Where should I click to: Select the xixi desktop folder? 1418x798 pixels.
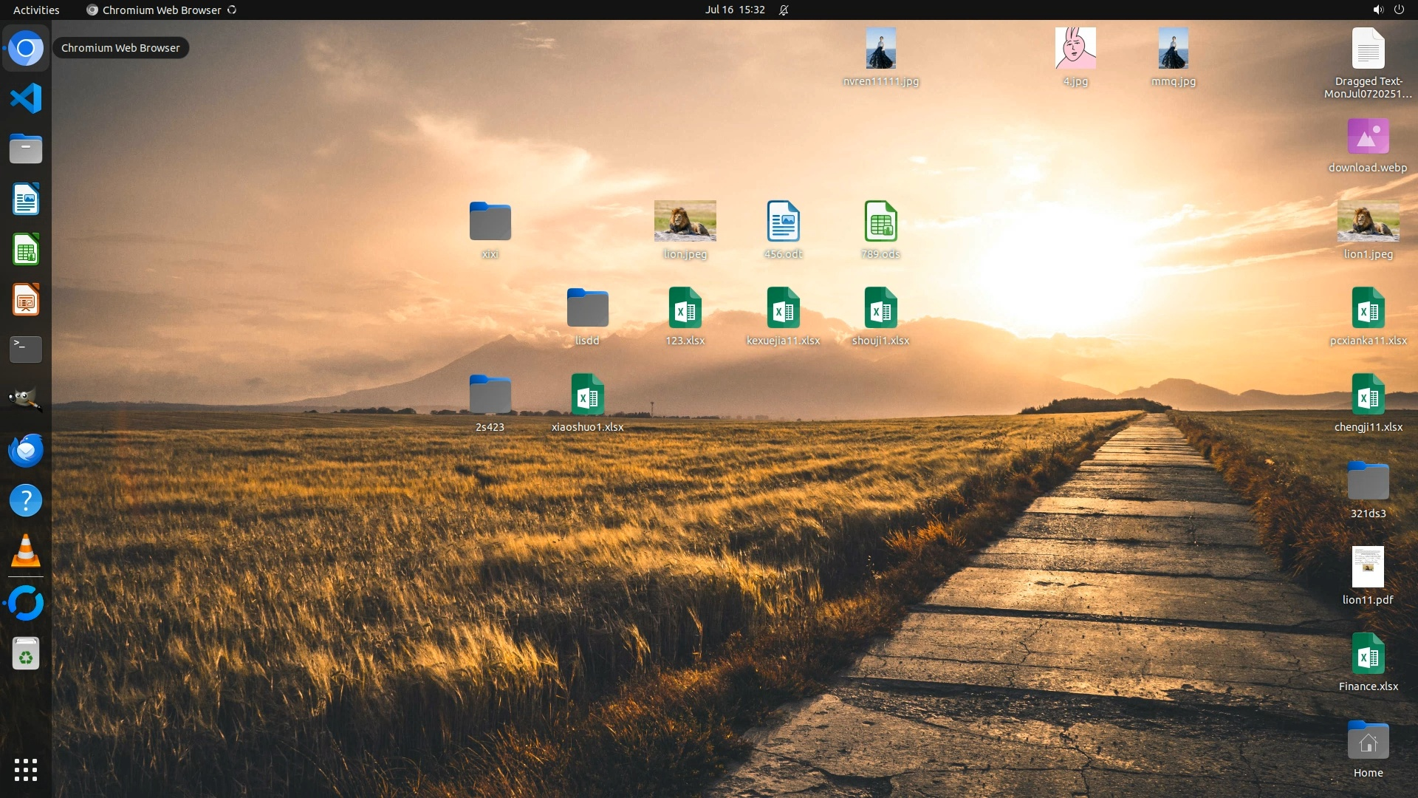pos(490,222)
